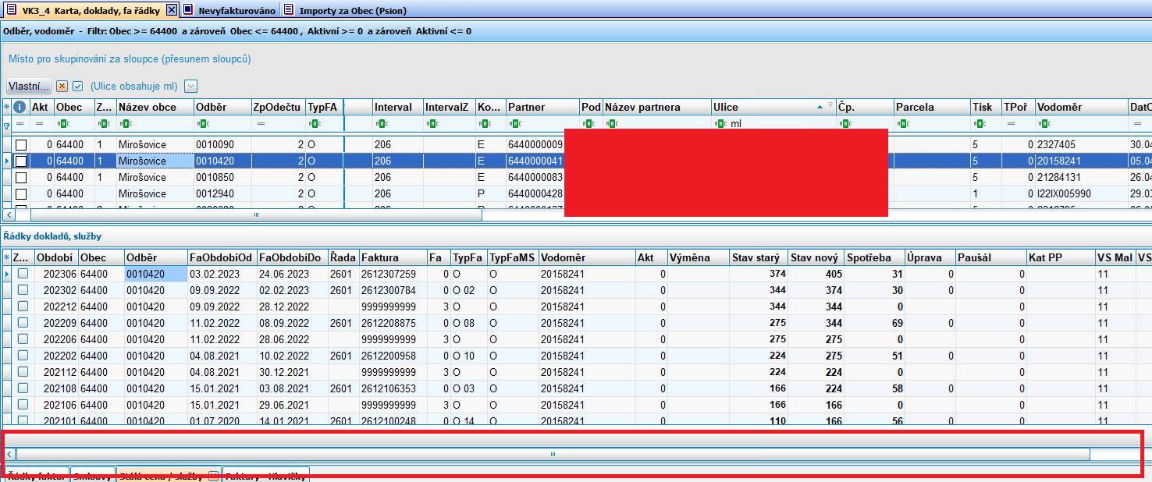
Task: Open filter operator icon under IntervalZ column
Action: click(x=432, y=124)
